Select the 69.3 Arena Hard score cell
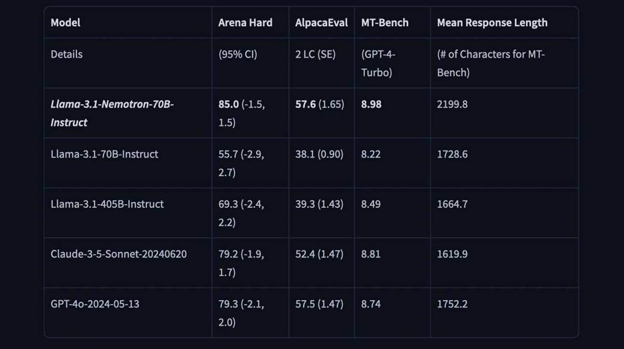 coord(241,213)
